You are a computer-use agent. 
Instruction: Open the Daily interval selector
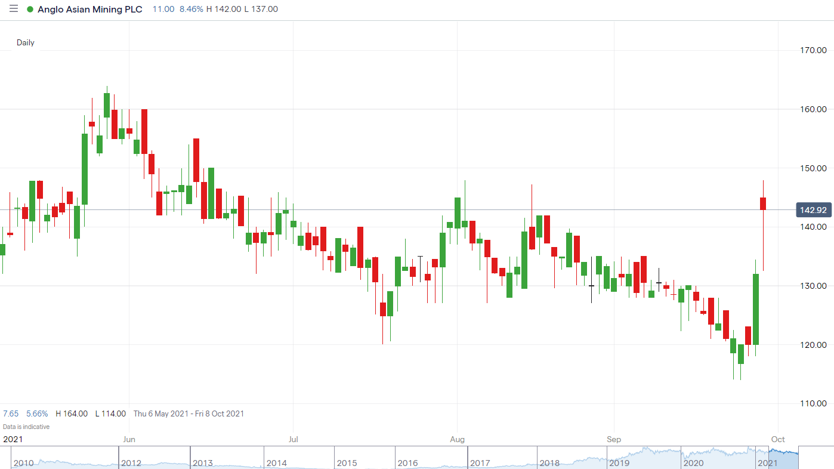click(x=26, y=42)
